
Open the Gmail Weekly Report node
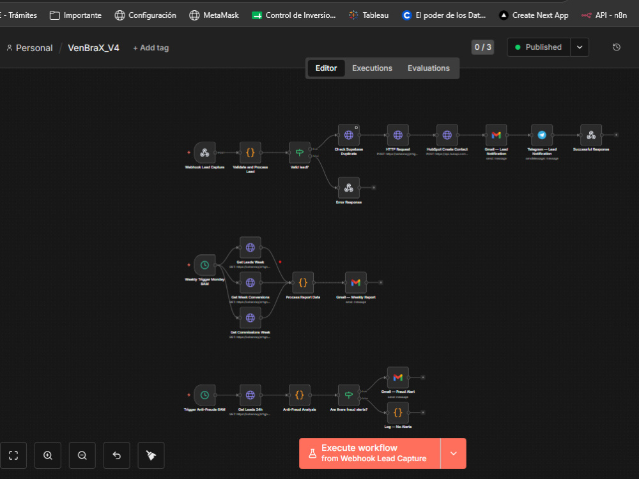[x=356, y=283]
